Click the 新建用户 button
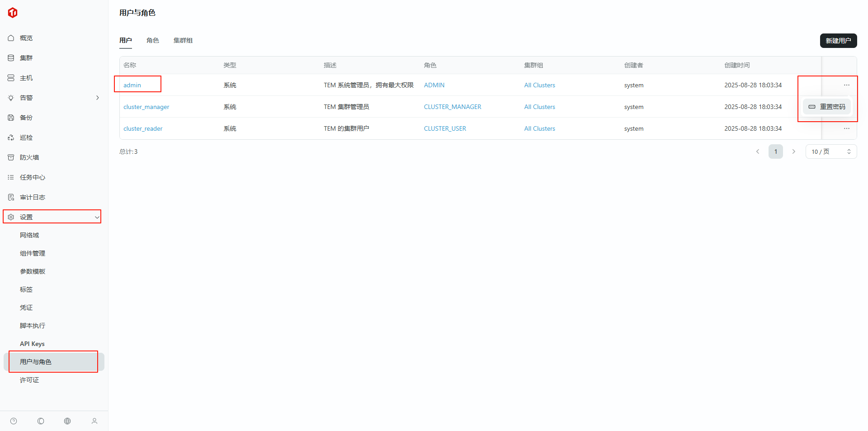 coord(838,41)
